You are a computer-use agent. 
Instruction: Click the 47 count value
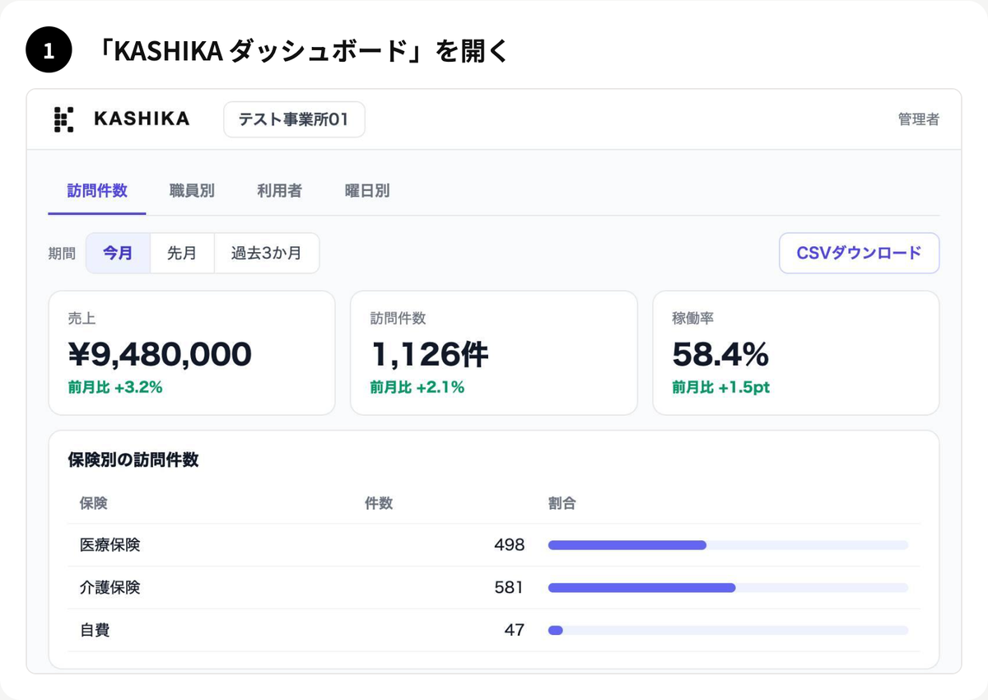pos(515,631)
